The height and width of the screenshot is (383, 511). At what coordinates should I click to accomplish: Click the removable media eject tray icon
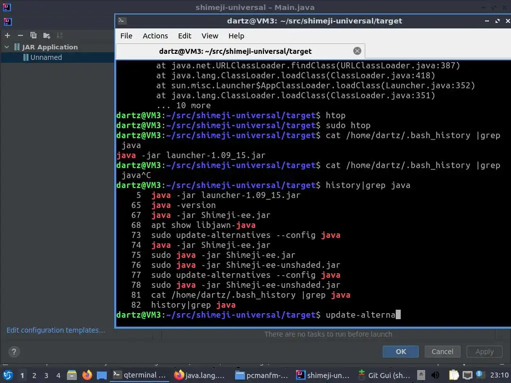[x=421, y=375]
